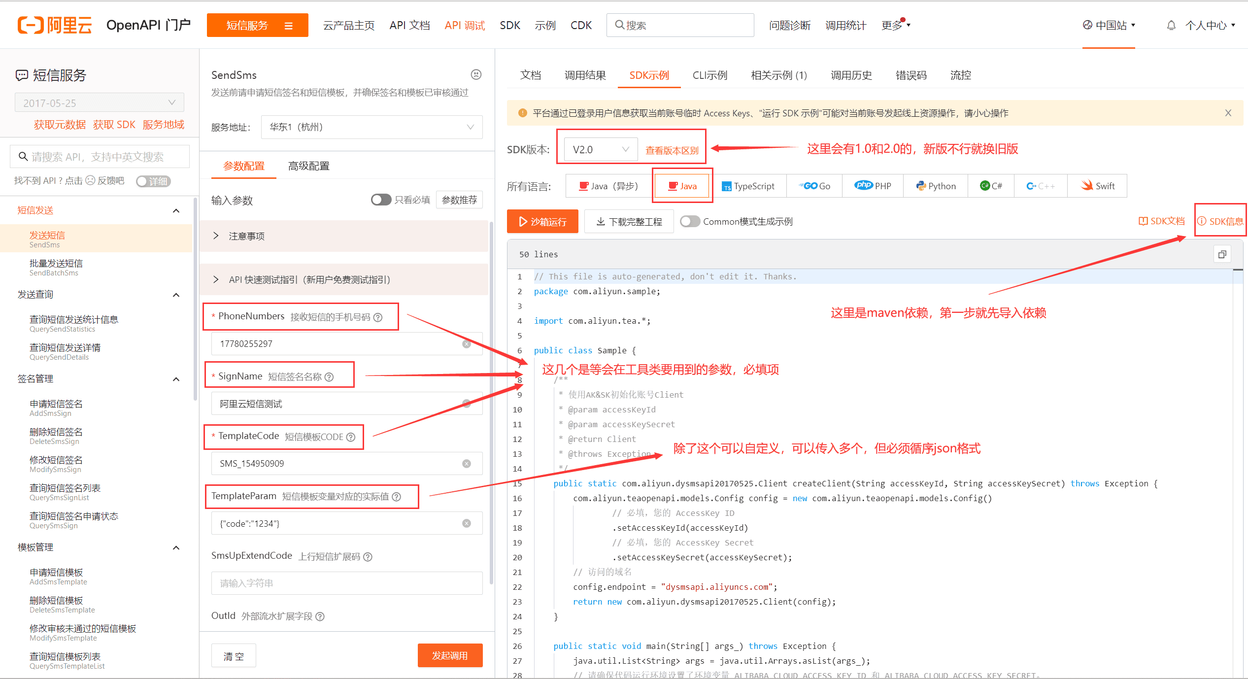Open SDK信息 for maven dependency
The image size is (1248, 679).
pos(1220,221)
